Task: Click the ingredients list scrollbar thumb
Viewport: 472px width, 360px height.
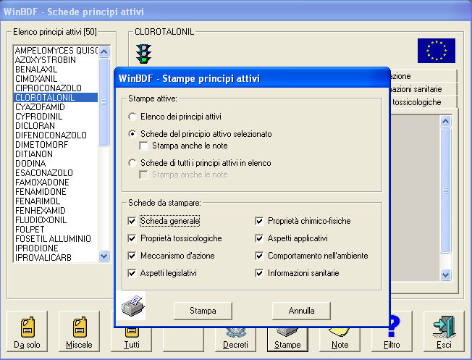Action: 104,102
